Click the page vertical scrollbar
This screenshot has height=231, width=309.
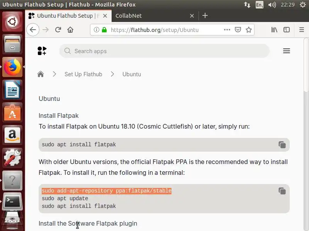[x=306, y=65]
